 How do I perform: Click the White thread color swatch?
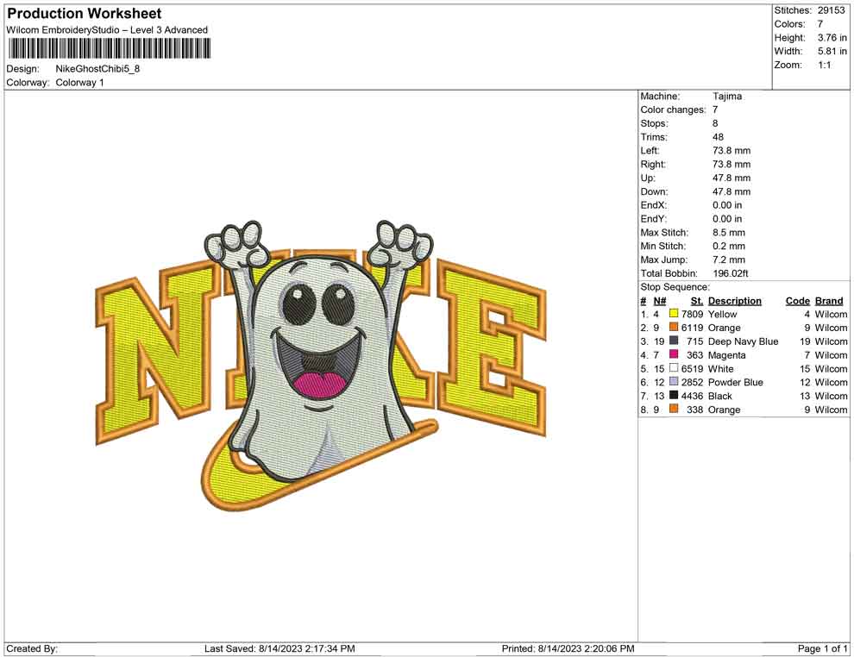[x=674, y=368]
